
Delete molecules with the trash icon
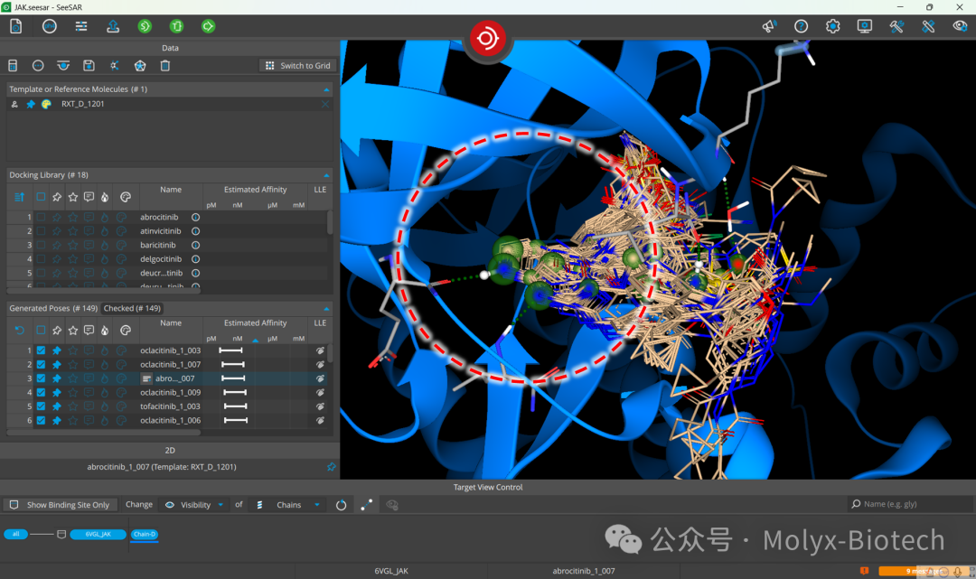(x=165, y=65)
